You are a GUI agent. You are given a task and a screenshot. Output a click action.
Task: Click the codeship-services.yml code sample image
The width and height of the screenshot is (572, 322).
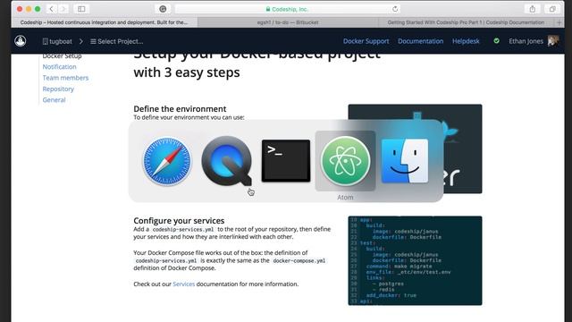point(415,260)
